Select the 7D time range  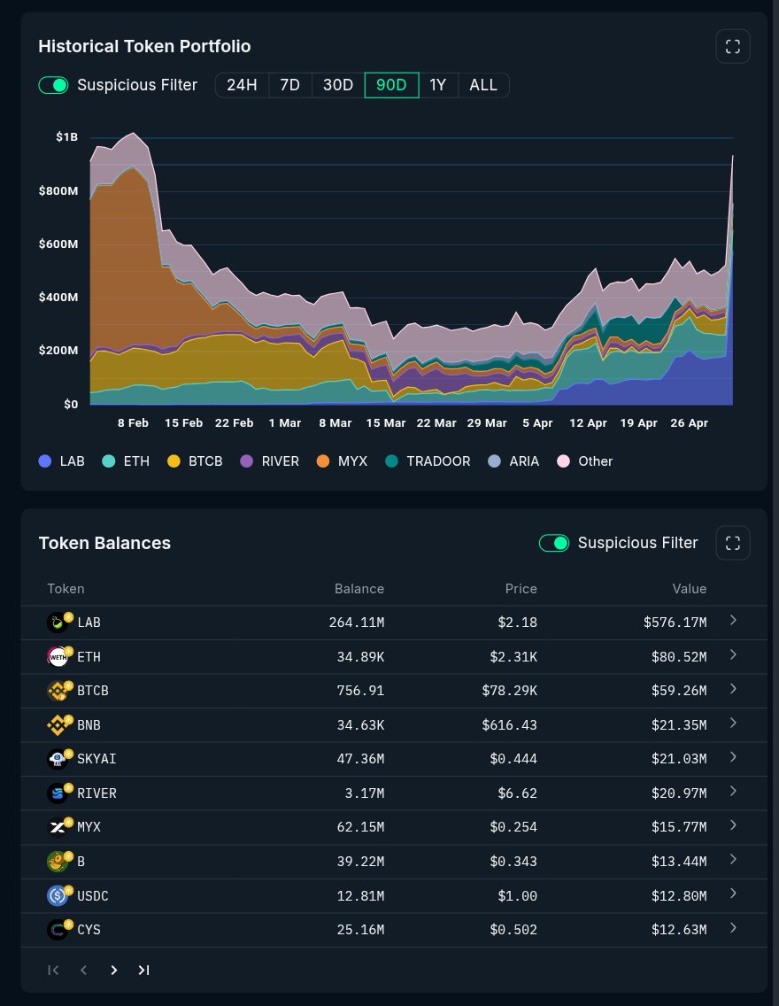pyautogui.click(x=289, y=85)
